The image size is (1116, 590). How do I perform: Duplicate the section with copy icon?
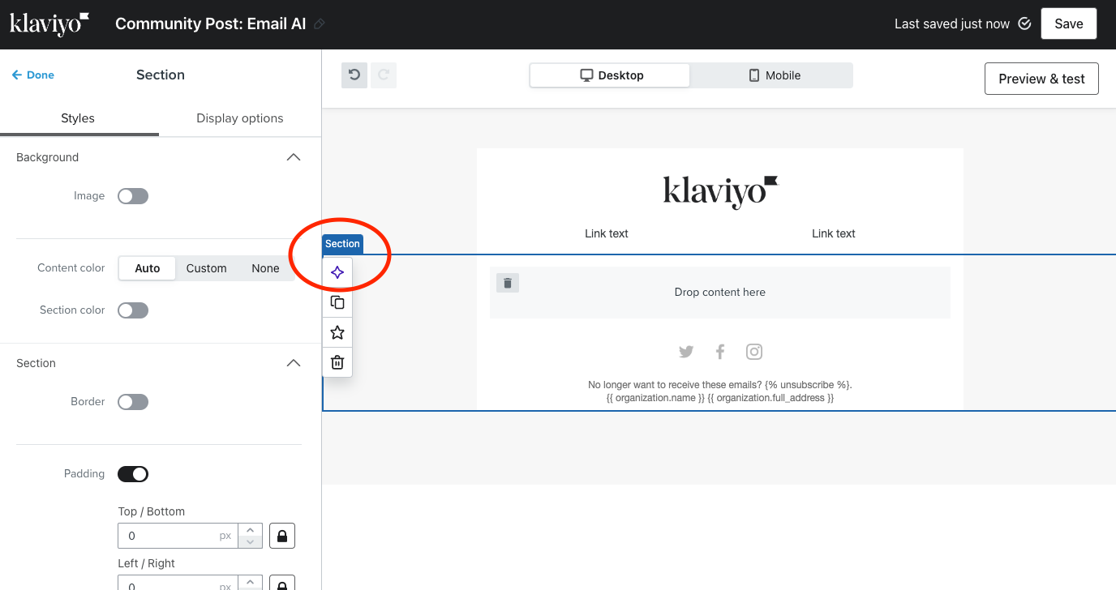pyautogui.click(x=337, y=302)
